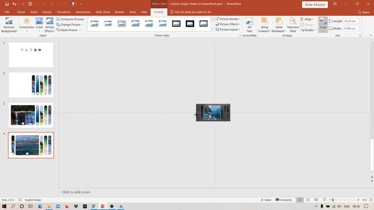The height and width of the screenshot is (210, 374).
Task: Switch to the Home tab
Action: 21,12
